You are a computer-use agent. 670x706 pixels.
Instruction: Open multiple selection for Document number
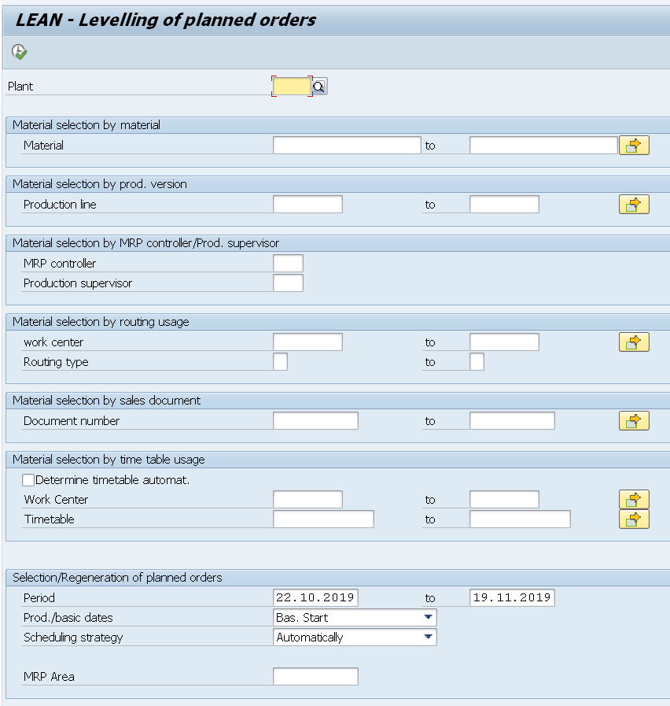click(633, 421)
